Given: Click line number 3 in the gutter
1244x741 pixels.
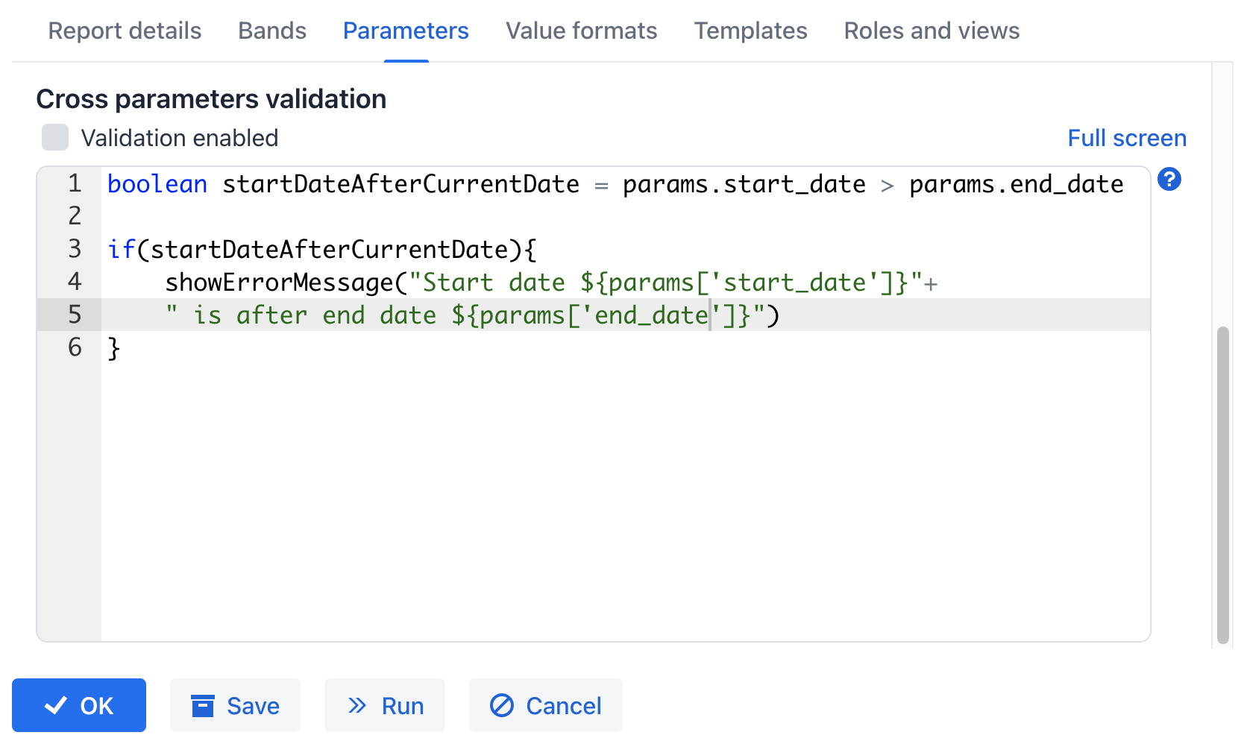Looking at the screenshot, I should (x=74, y=249).
